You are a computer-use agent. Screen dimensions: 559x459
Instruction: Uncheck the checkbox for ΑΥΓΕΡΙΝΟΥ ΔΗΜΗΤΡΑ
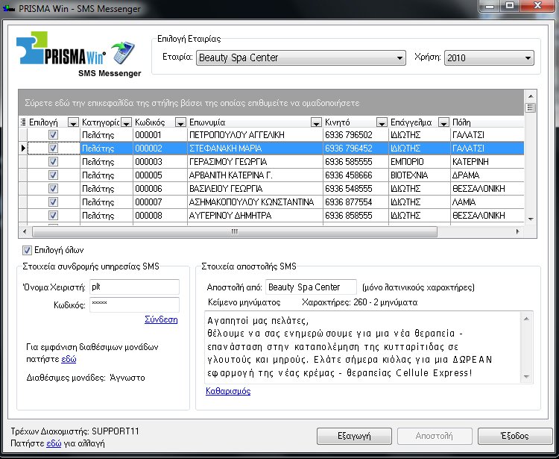coord(53,215)
